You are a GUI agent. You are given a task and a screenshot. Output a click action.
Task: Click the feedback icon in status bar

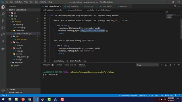click(175, 95)
